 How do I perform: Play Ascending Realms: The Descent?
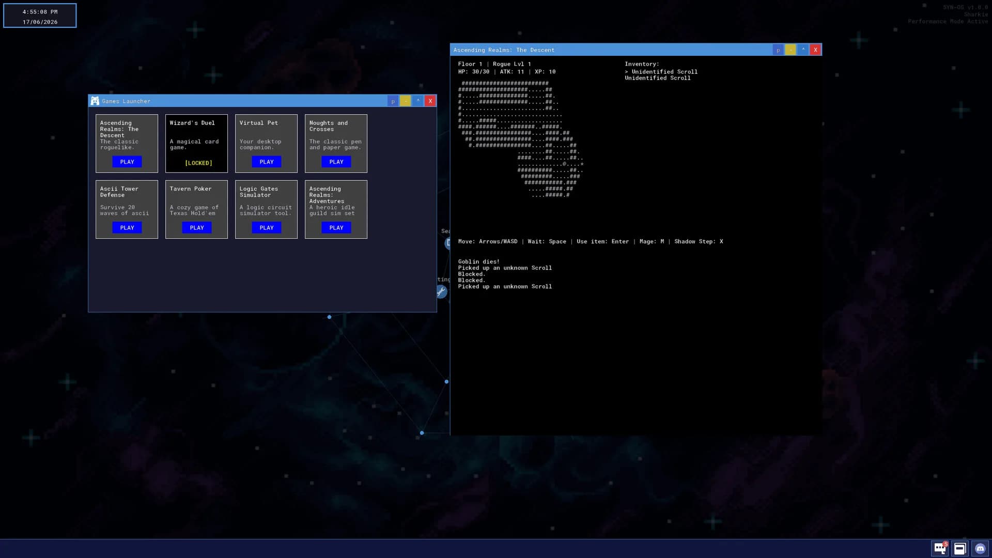127,162
